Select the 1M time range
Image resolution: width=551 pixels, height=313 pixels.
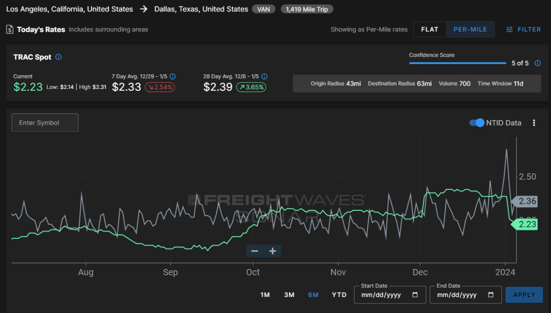pos(265,295)
